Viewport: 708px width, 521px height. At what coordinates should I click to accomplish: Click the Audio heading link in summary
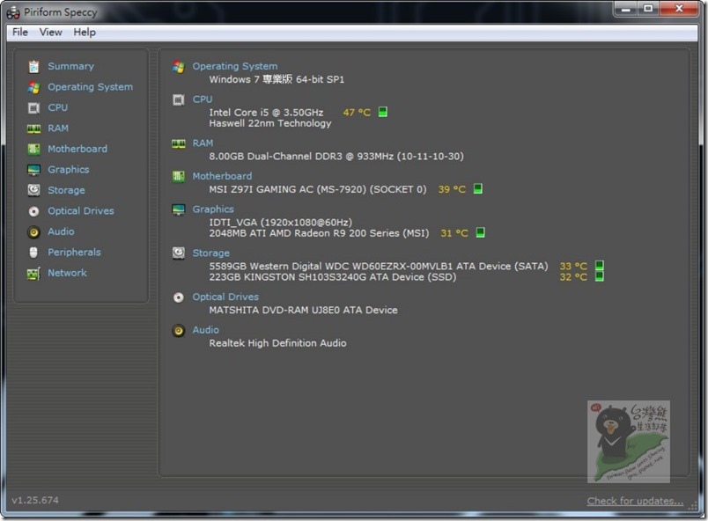pos(205,330)
